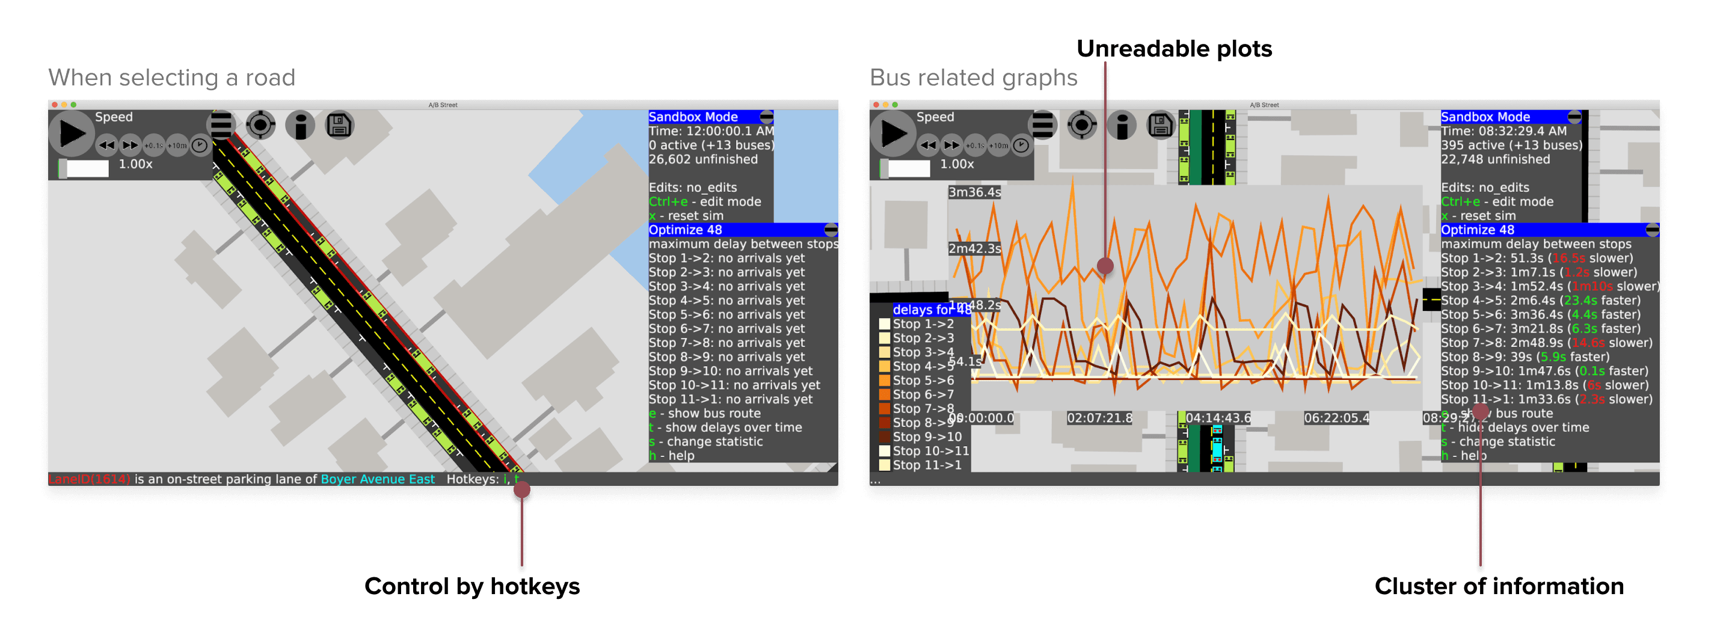The image size is (1732, 629).
Task: Click the crosshair locate icon in the right screenshot
Action: pos(1082,125)
